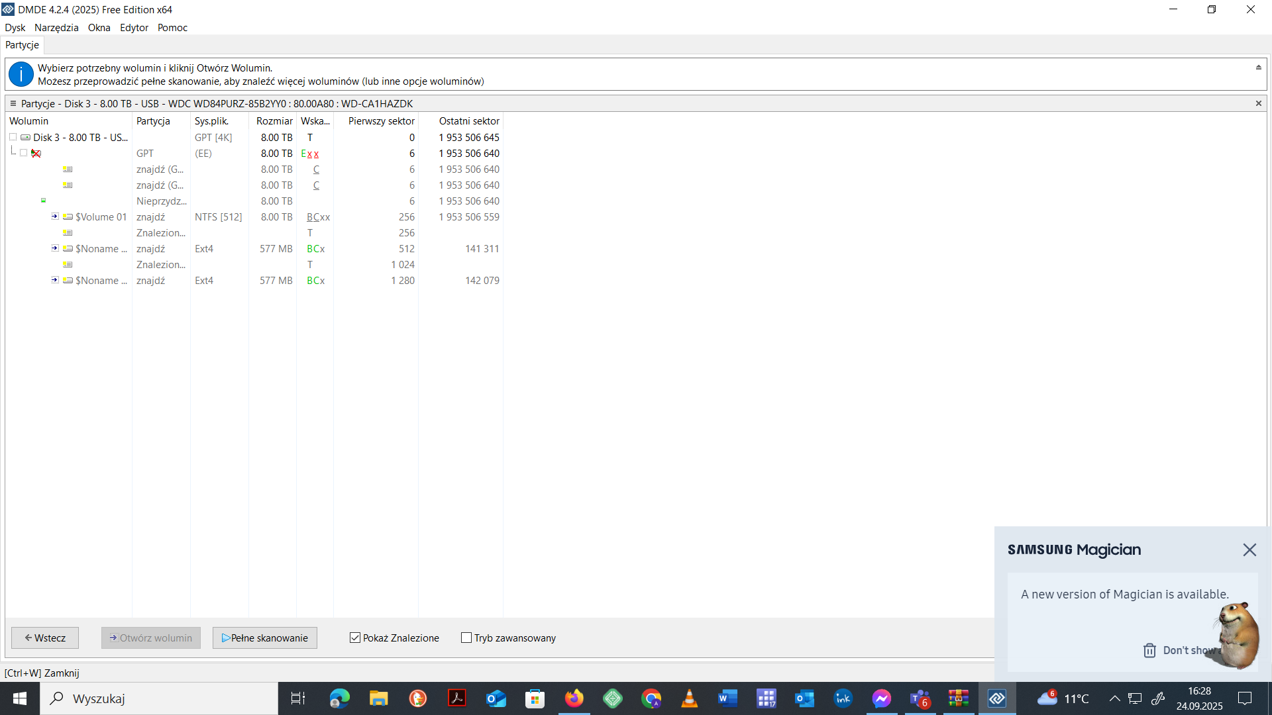Click the Wyszukaj search box
Screen dimensions: 1272x715
[159, 698]
